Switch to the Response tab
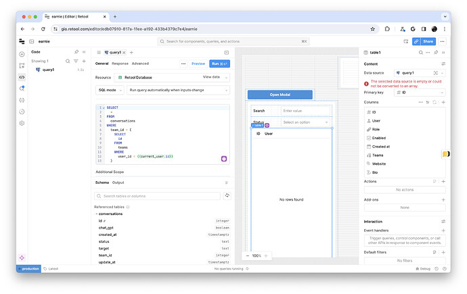The width and height of the screenshot is (467, 294). tap(120, 64)
